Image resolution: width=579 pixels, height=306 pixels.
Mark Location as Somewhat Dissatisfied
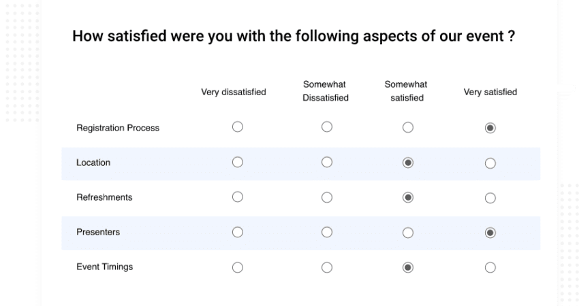[327, 163]
